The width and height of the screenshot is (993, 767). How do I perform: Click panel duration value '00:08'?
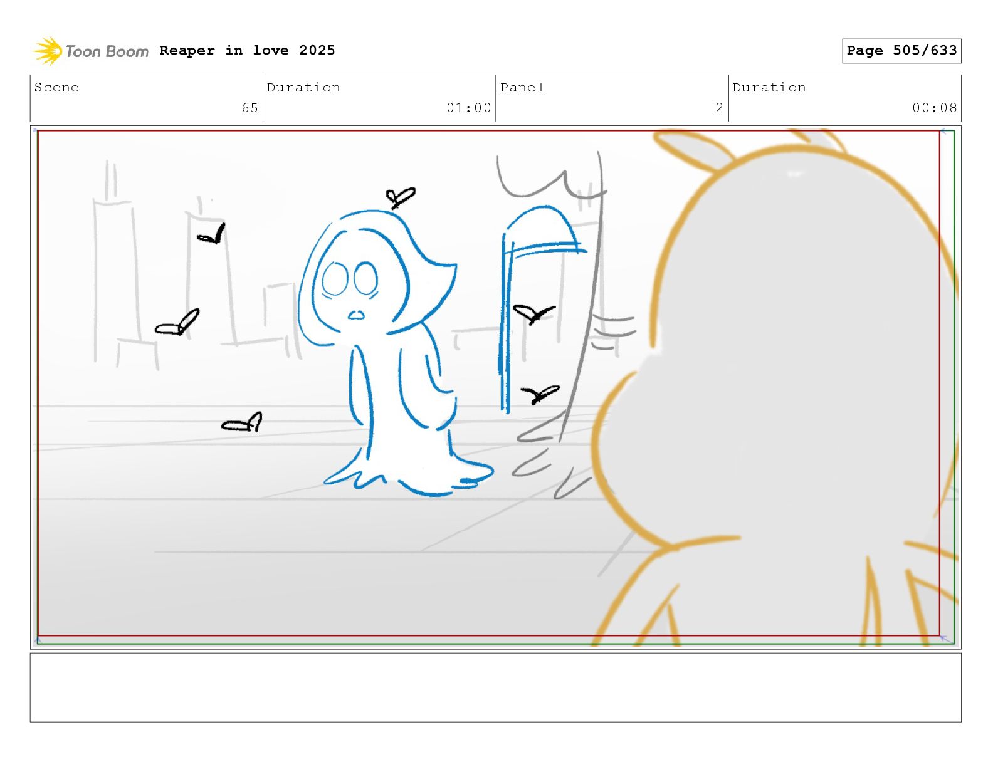(x=935, y=108)
